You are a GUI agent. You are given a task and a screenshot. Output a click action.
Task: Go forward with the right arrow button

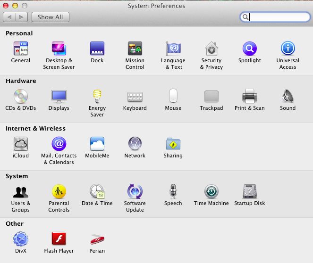coord(21,17)
